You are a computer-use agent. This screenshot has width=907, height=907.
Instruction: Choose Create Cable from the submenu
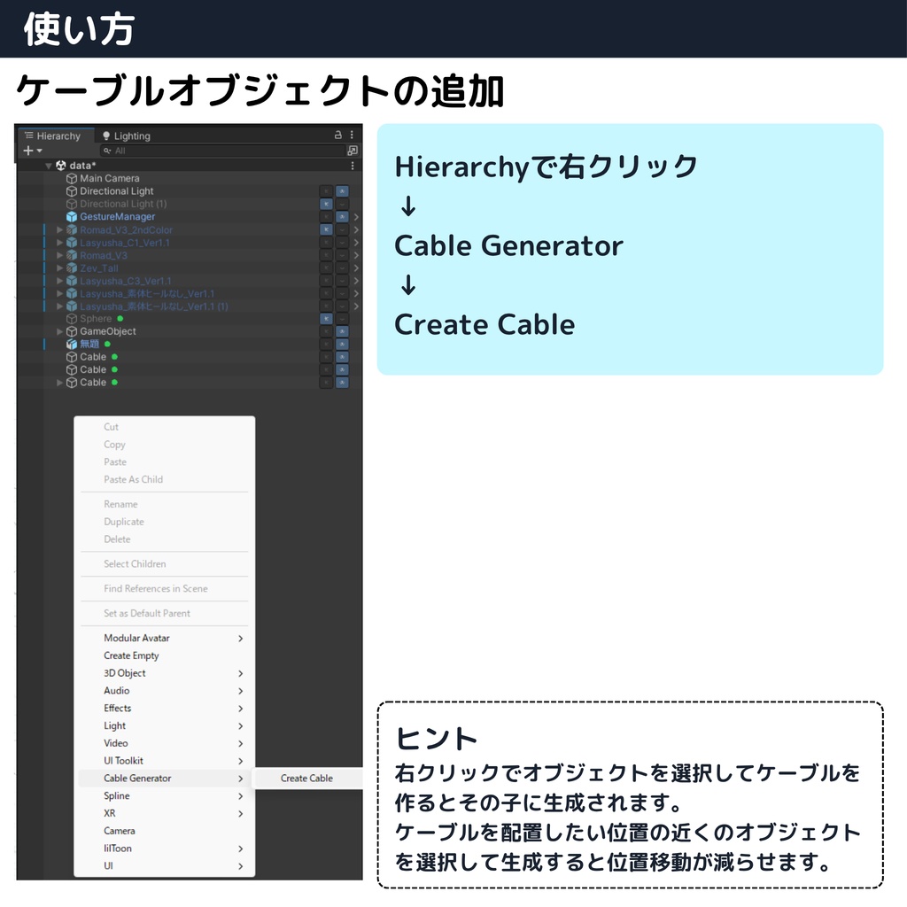tap(306, 778)
